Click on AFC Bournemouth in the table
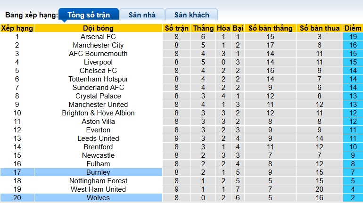Screen dimensions: 363x203 click(98, 54)
